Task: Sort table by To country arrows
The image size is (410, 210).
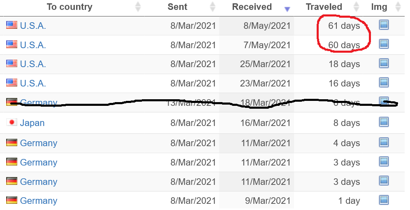Action: pyautogui.click(x=138, y=7)
